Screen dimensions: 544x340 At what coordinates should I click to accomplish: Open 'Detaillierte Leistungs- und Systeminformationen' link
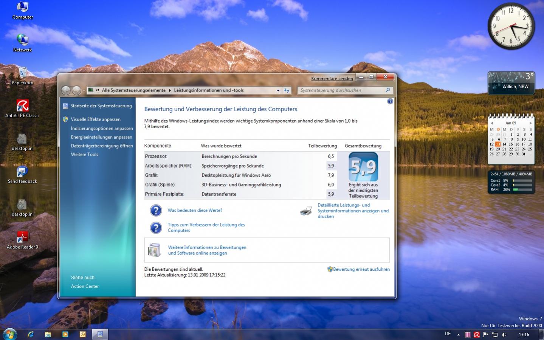[x=353, y=211]
